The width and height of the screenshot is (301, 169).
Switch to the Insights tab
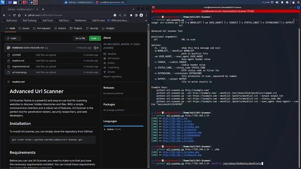[x=108, y=28]
